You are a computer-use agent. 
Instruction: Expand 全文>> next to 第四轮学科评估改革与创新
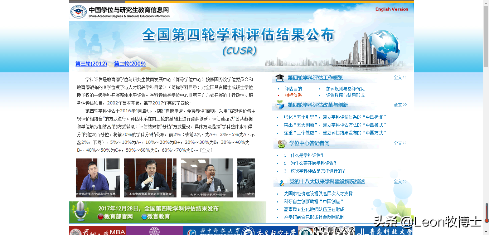(400, 104)
